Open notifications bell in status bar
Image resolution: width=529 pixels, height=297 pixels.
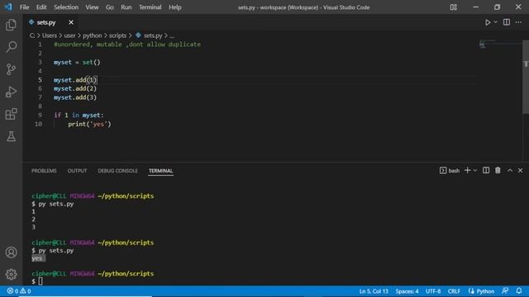(x=519, y=290)
